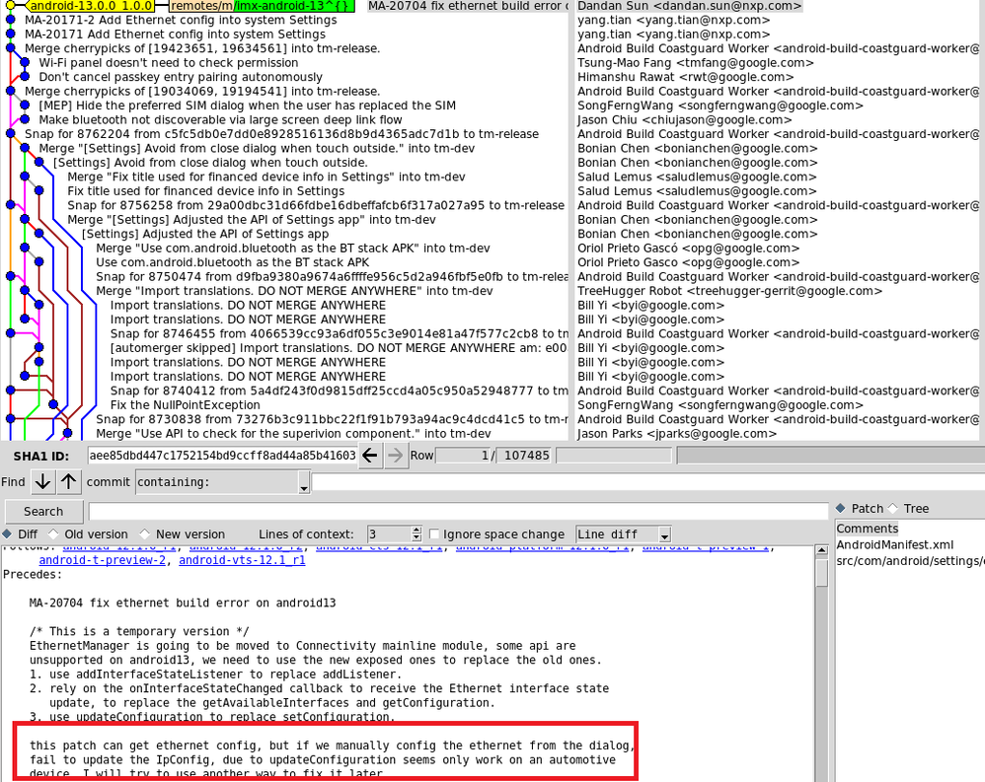
Task: Select '[automerger skipped] Import translations' commit row
Action: (x=339, y=348)
